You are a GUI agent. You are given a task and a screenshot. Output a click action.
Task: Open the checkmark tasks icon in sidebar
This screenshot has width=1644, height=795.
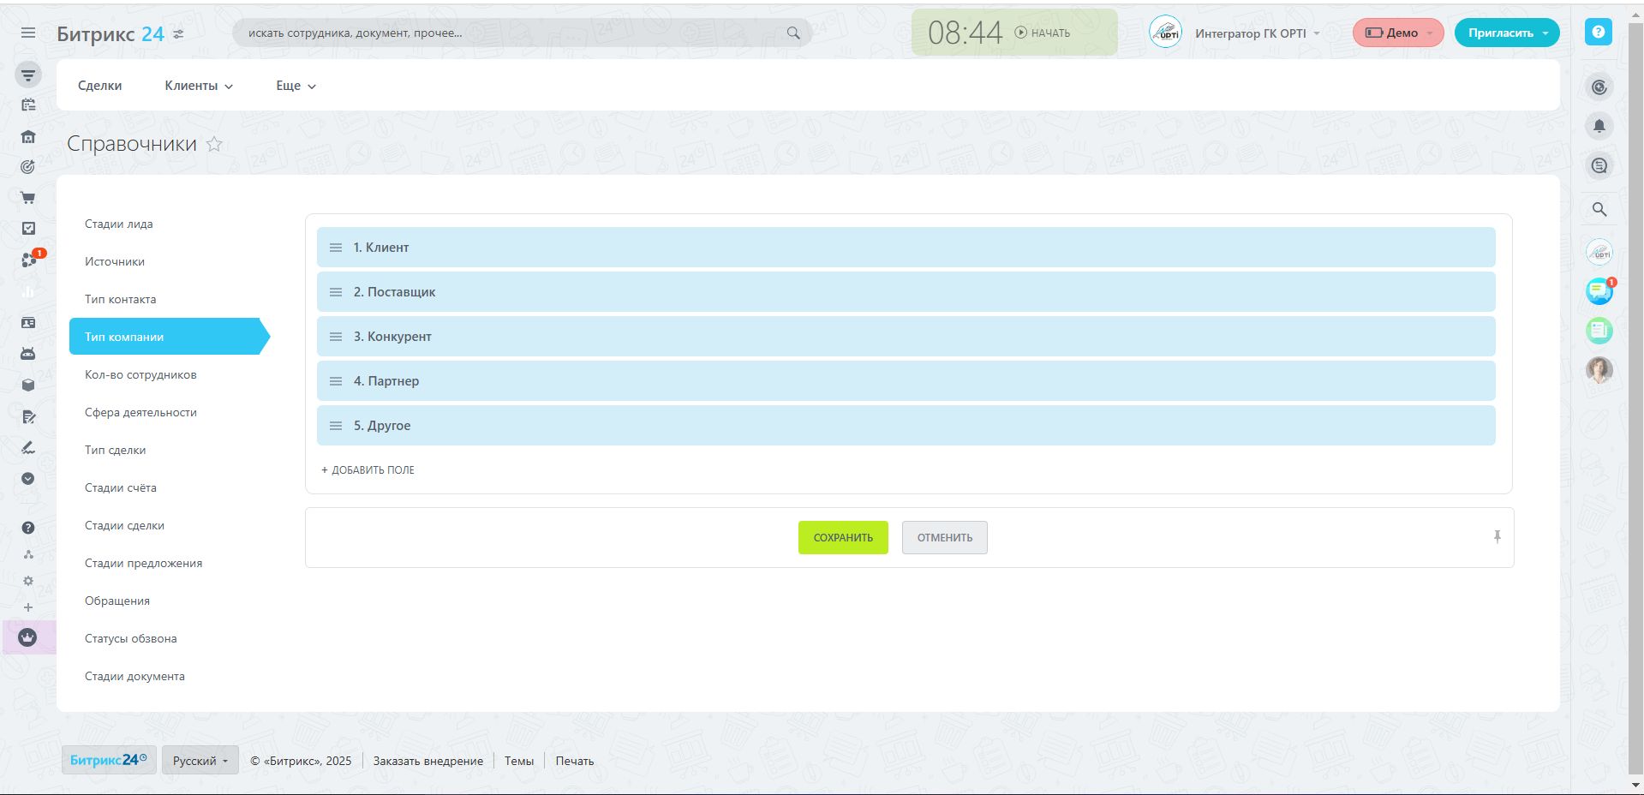pyautogui.click(x=28, y=229)
